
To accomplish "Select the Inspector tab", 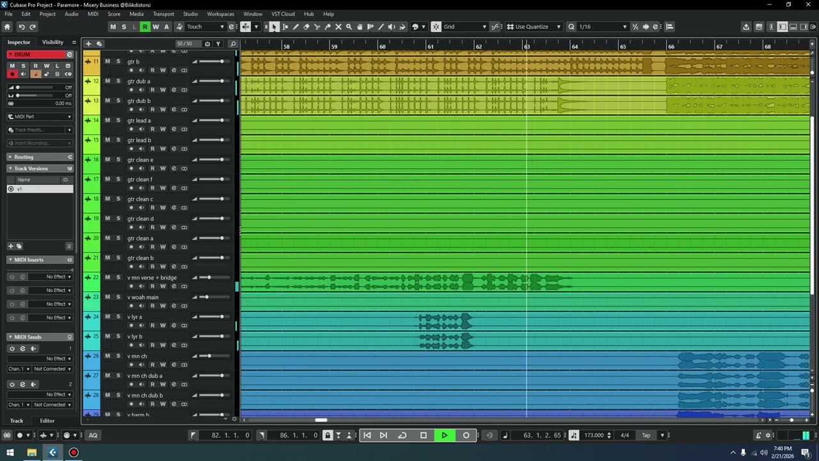I will click(x=19, y=42).
